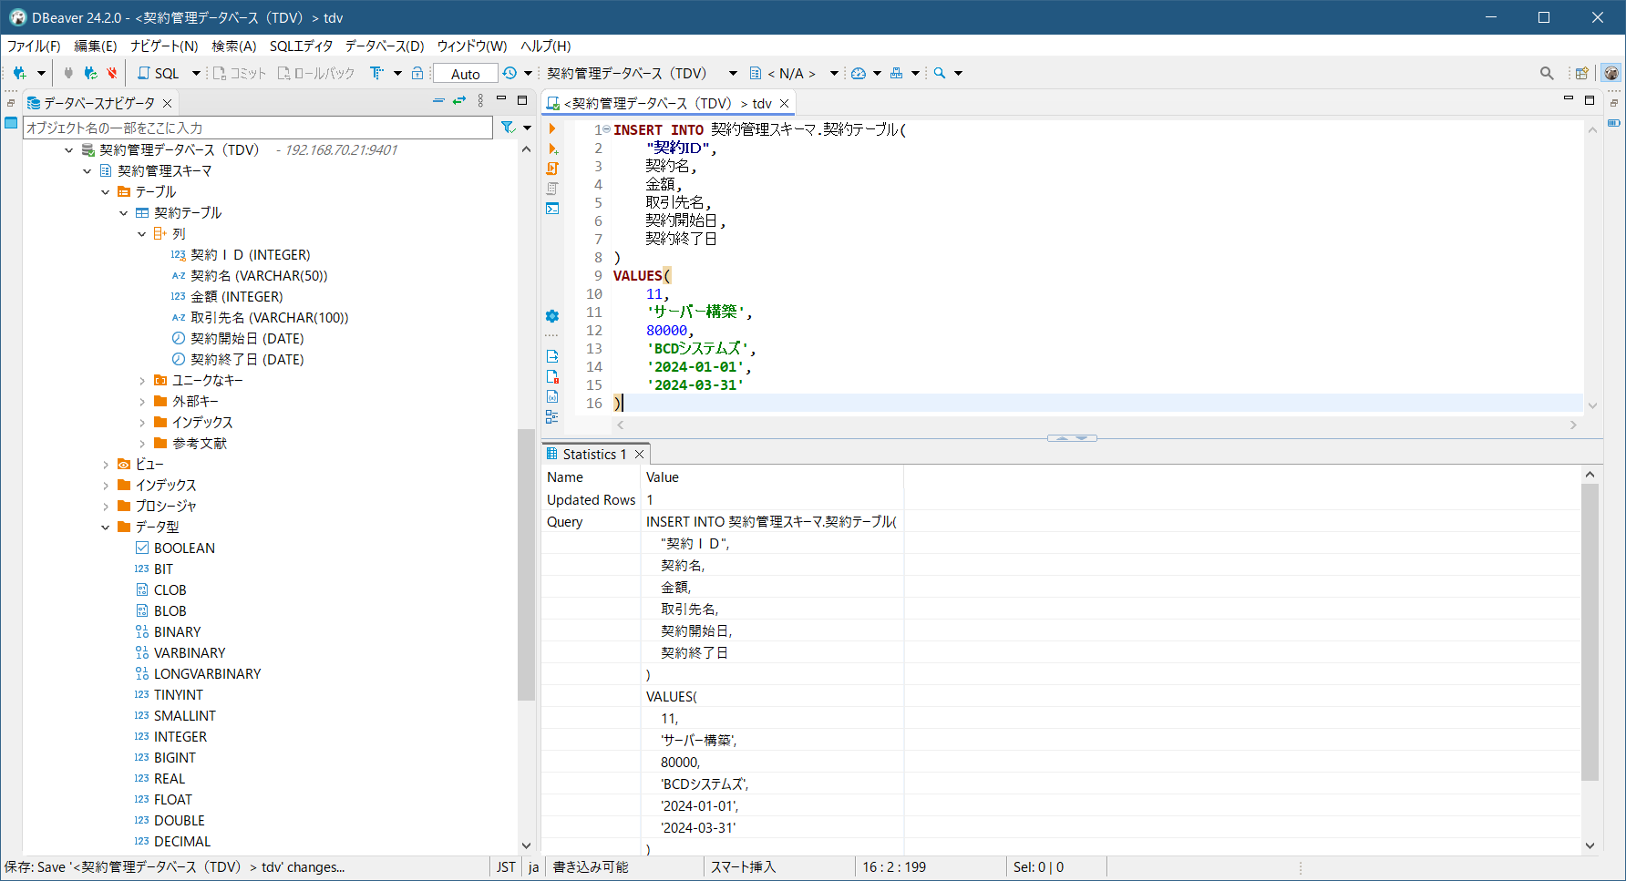Click the global search magnifier at top right
Viewport: 1626px width, 881px height.
(x=1547, y=73)
